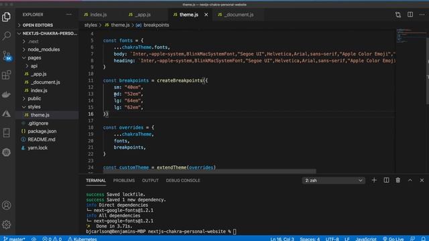Click errors and warnings count in status bar

(52, 239)
